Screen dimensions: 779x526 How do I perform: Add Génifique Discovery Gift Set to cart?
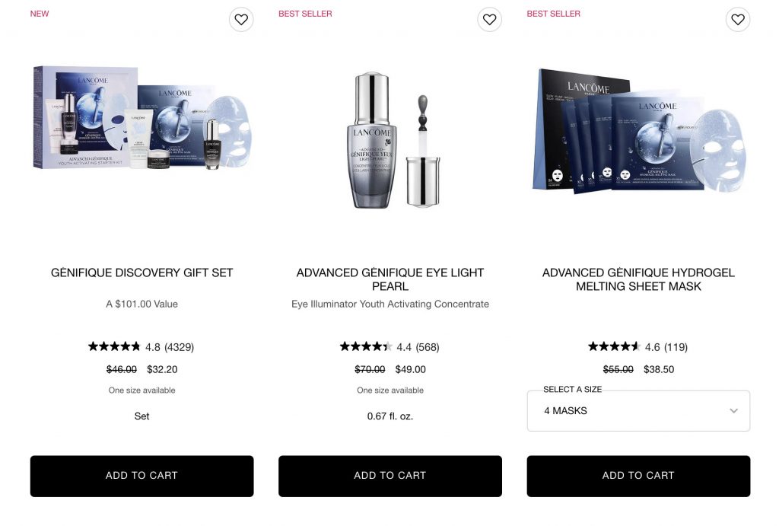141,476
